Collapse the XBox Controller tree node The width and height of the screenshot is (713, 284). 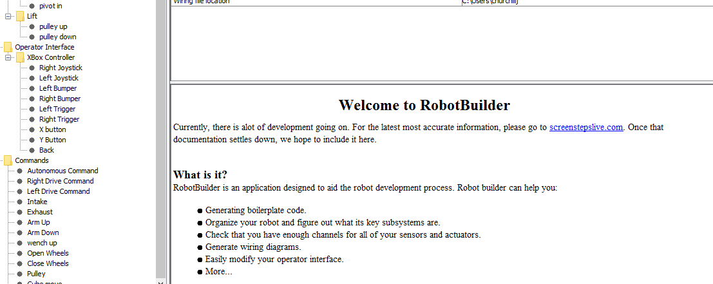click(8, 58)
